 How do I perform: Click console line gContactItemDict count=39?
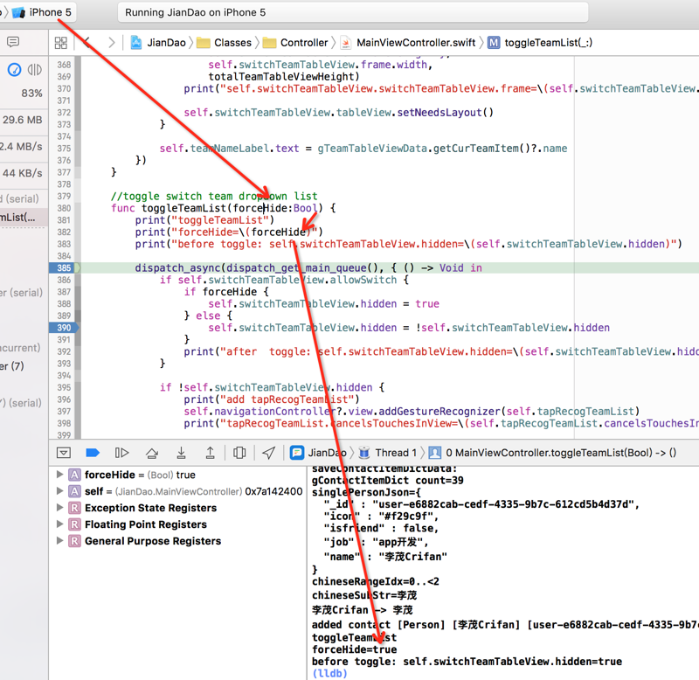point(388,481)
